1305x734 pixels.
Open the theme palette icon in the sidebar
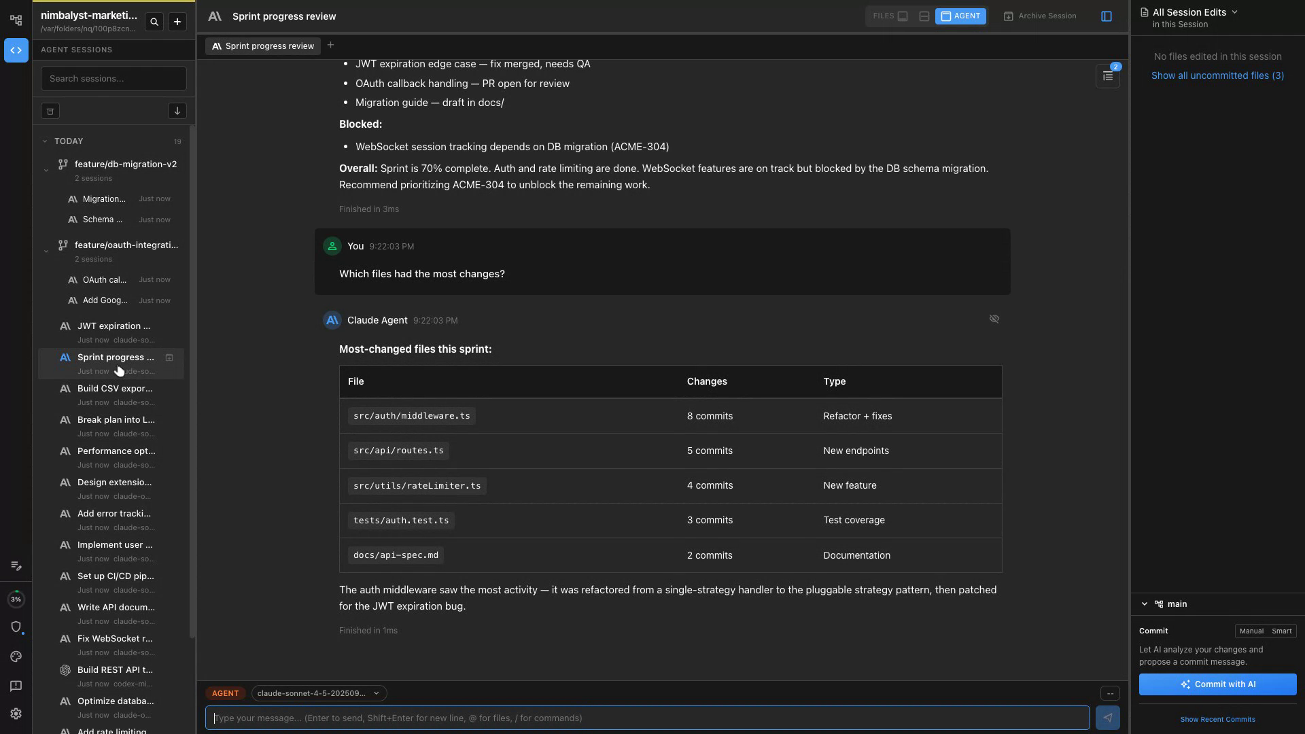16,657
